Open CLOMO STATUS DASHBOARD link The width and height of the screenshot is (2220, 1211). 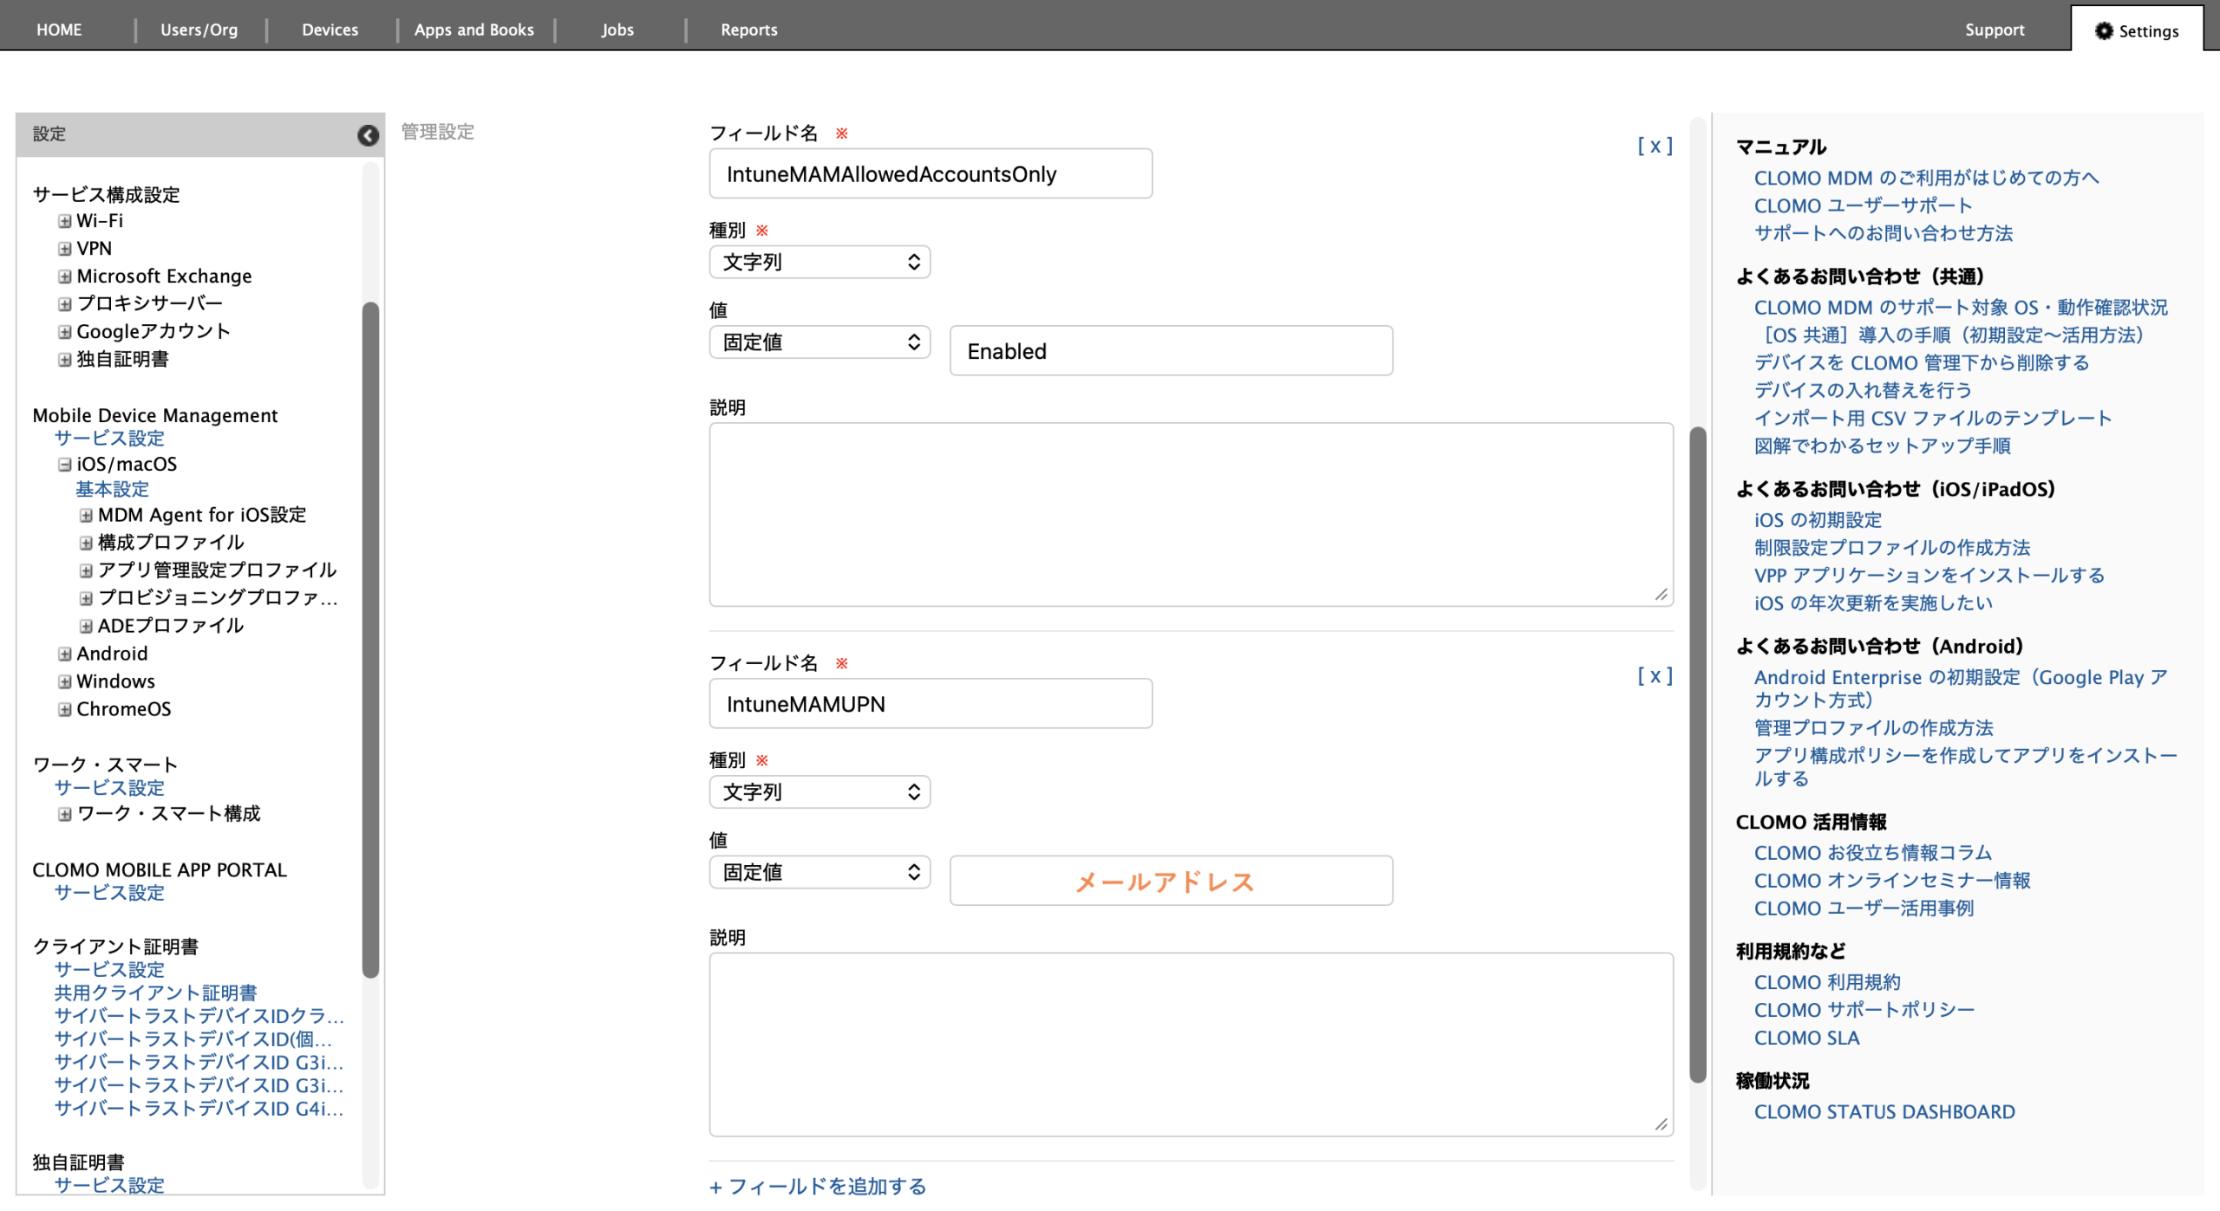1884,1111
